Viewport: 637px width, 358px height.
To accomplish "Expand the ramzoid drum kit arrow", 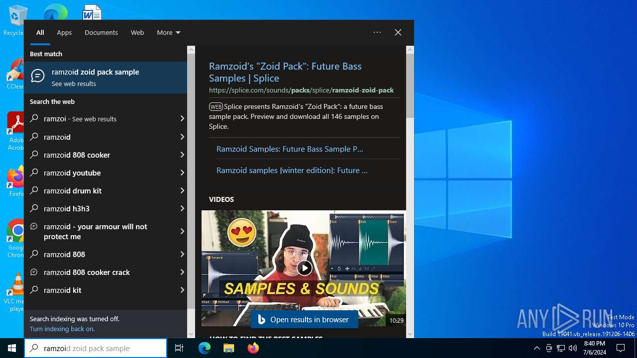I will [182, 190].
